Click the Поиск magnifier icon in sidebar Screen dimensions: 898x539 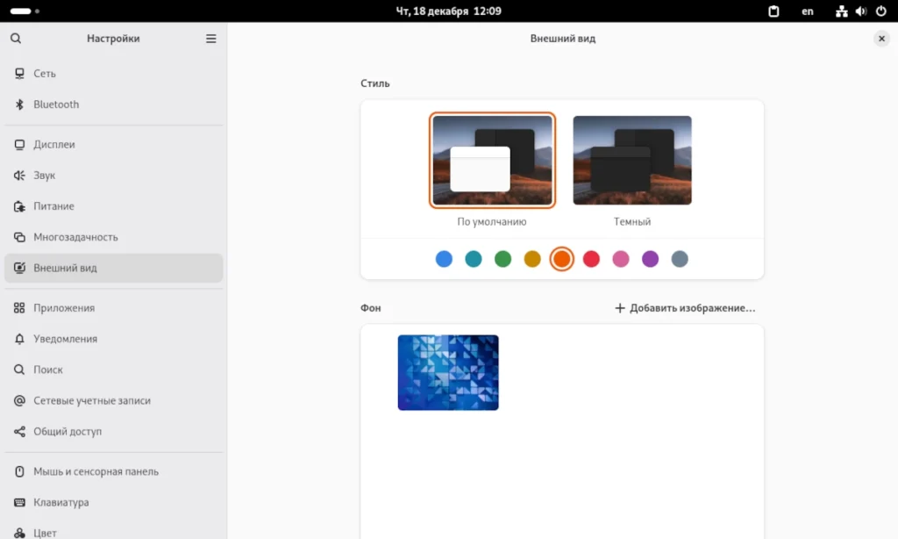[x=19, y=370]
